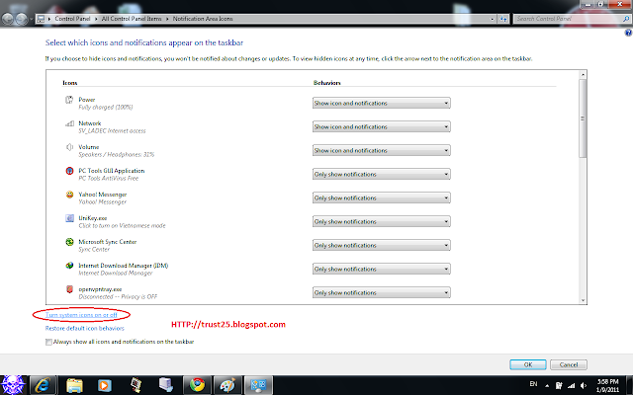Click the EN language indicator
The width and height of the screenshot is (633, 395).
(533, 384)
